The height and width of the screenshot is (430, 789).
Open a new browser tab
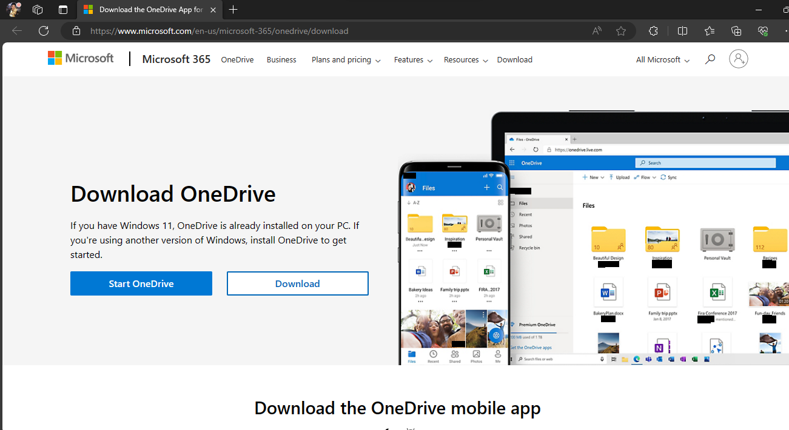(x=233, y=10)
